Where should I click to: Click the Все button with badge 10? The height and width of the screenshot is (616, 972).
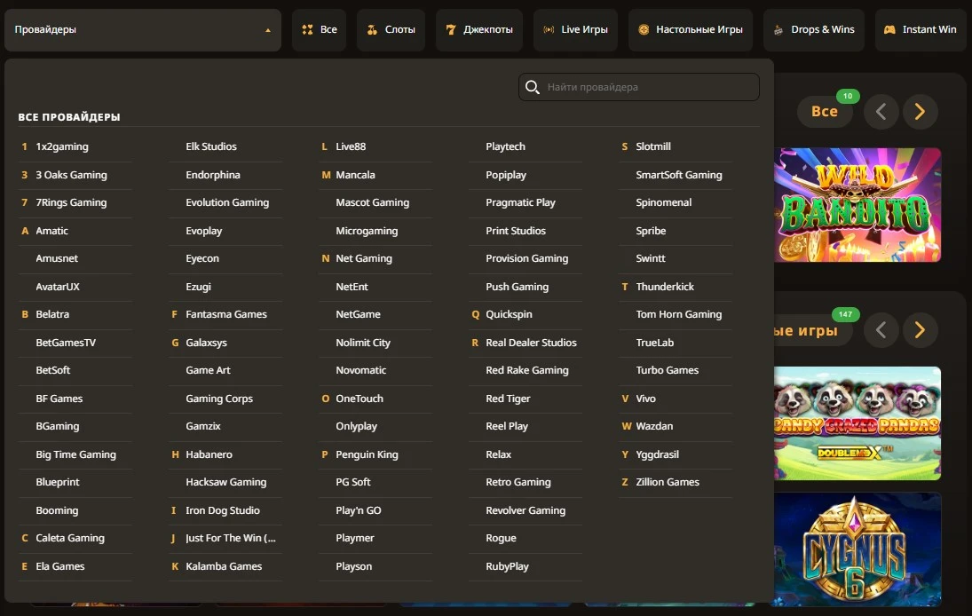pos(824,111)
